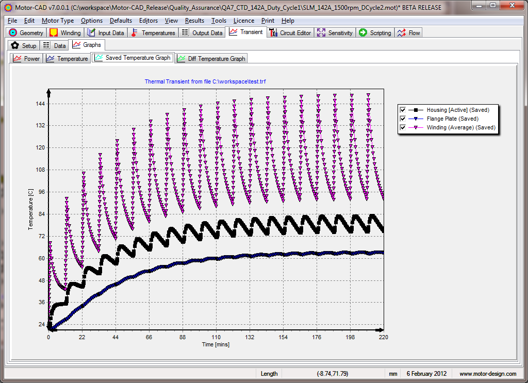The image size is (528, 383).
Task: Click the Scripting green arrow icon
Action: 362,32
